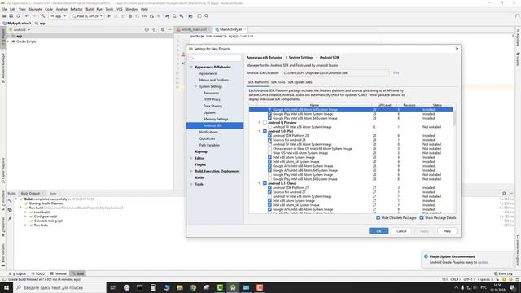This screenshot has height=293, width=521.
Task: Open Event Log in status bar
Action: [503, 273]
